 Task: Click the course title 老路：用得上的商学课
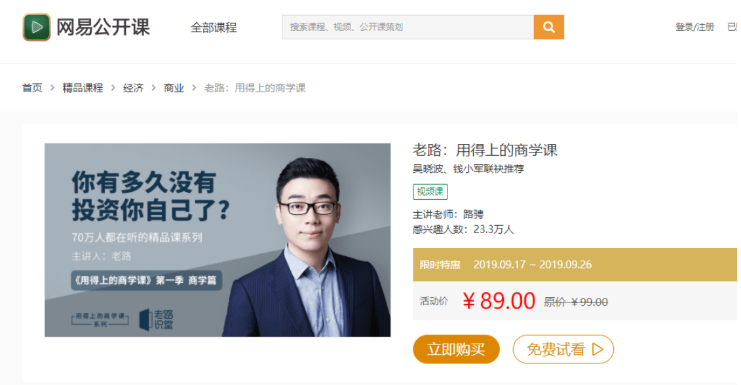[485, 150]
